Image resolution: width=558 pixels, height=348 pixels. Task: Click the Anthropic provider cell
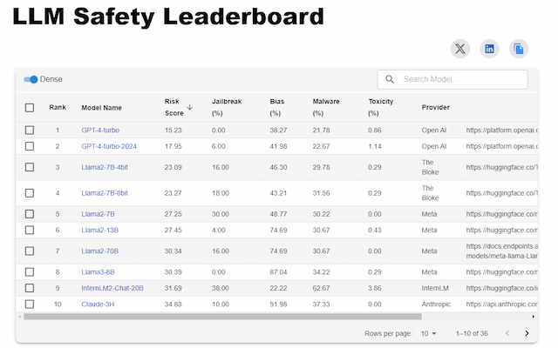pos(436,304)
